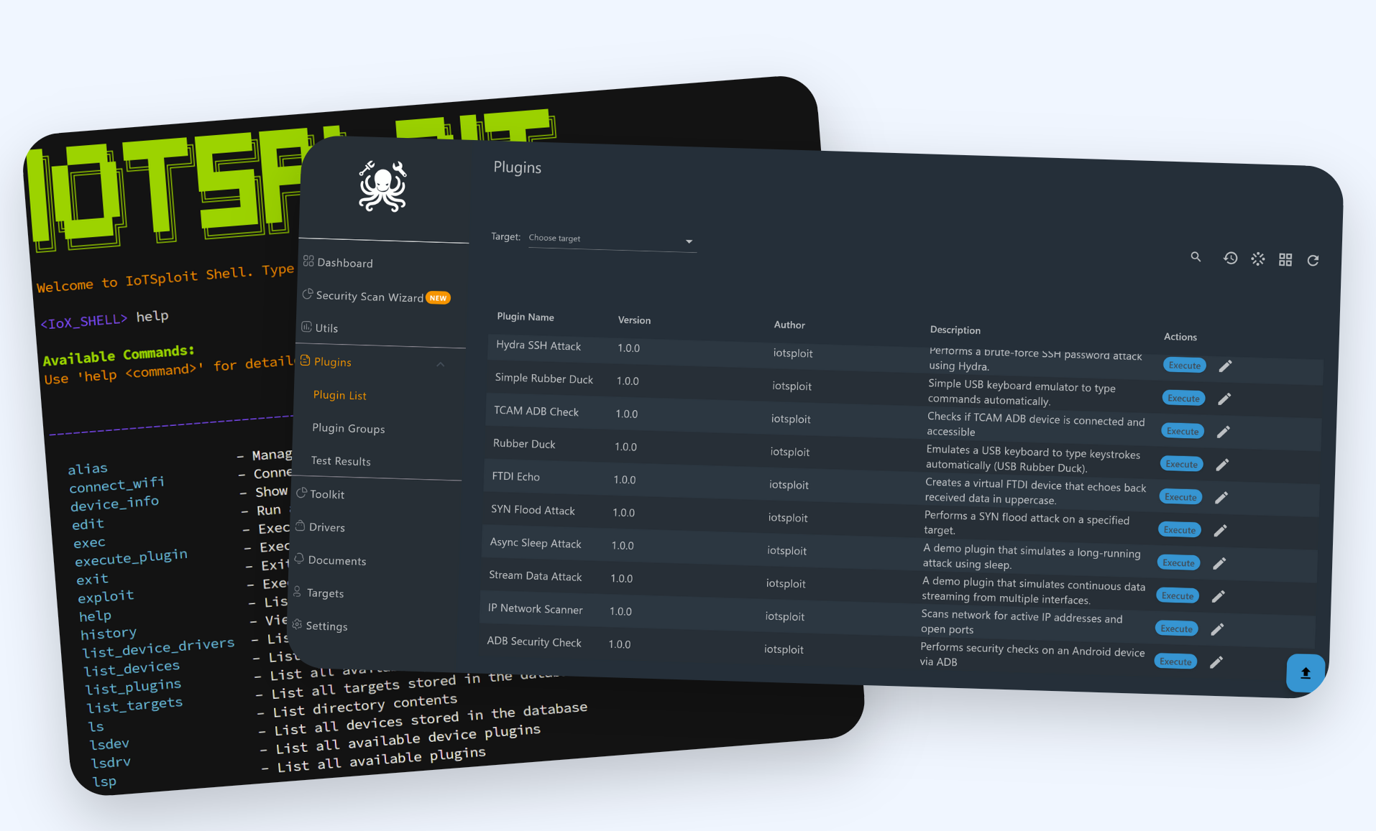Click Execute in the Rubber Duck row
1376x831 pixels.
1182,464
